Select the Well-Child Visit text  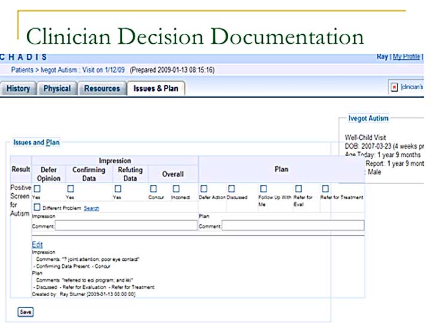click(365, 138)
